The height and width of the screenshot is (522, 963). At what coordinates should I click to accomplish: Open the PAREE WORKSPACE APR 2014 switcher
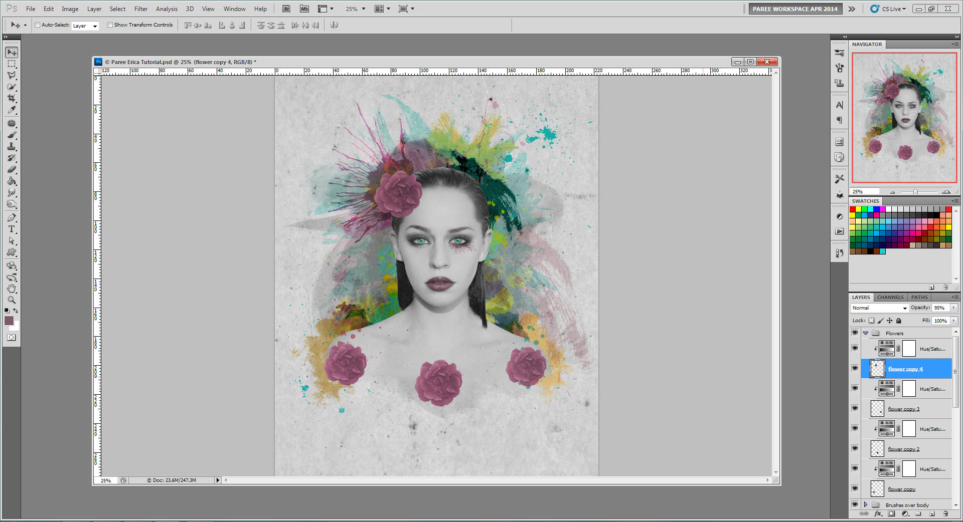click(794, 9)
